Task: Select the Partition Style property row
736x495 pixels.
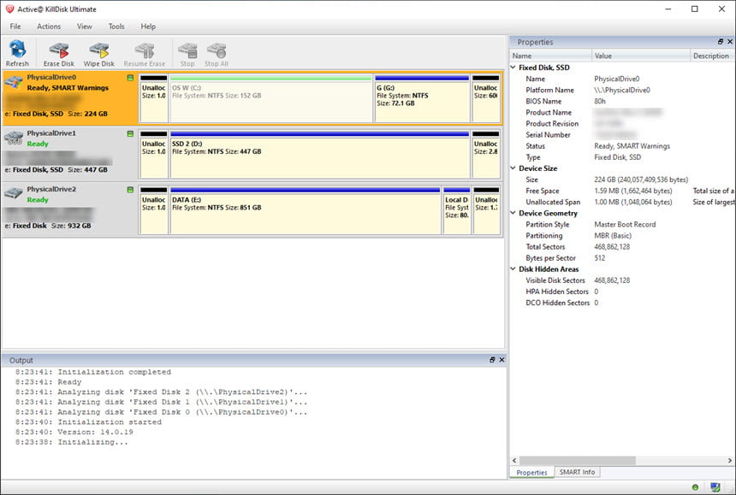Action: click(x=622, y=225)
